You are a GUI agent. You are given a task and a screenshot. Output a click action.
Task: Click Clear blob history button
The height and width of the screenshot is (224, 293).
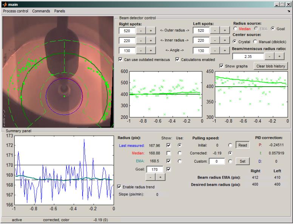click(270, 66)
